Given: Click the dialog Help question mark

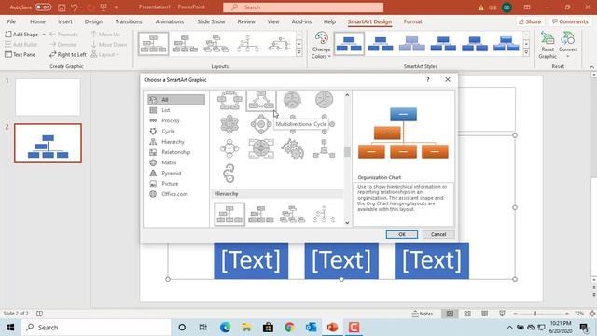Looking at the screenshot, I should 427,79.
